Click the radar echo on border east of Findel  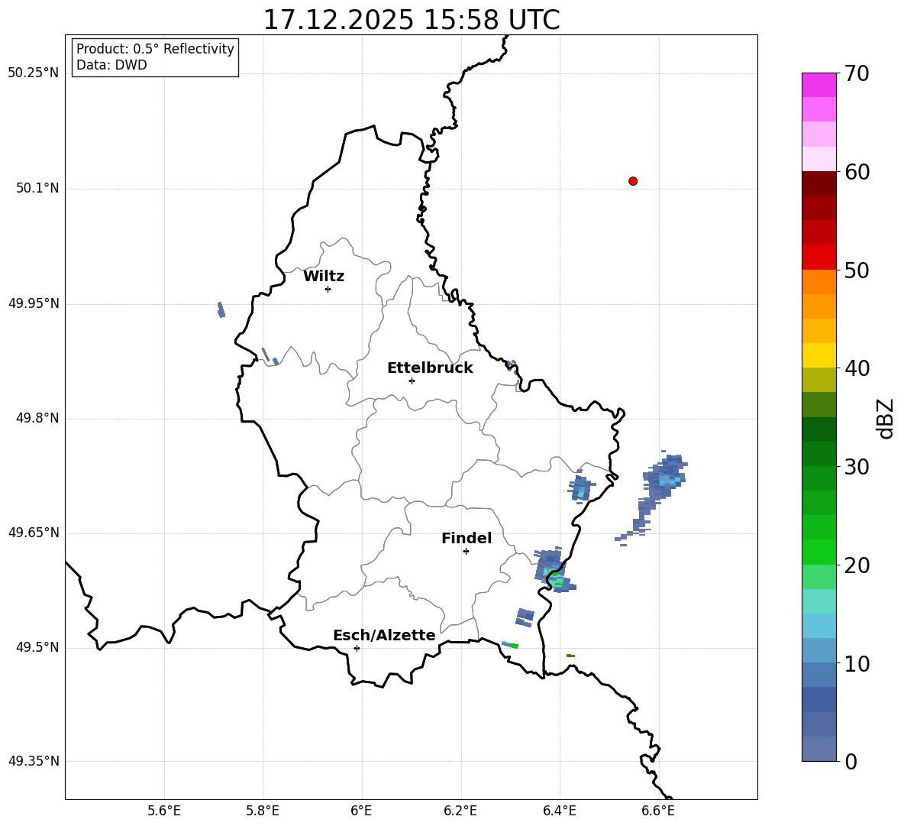point(554,570)
